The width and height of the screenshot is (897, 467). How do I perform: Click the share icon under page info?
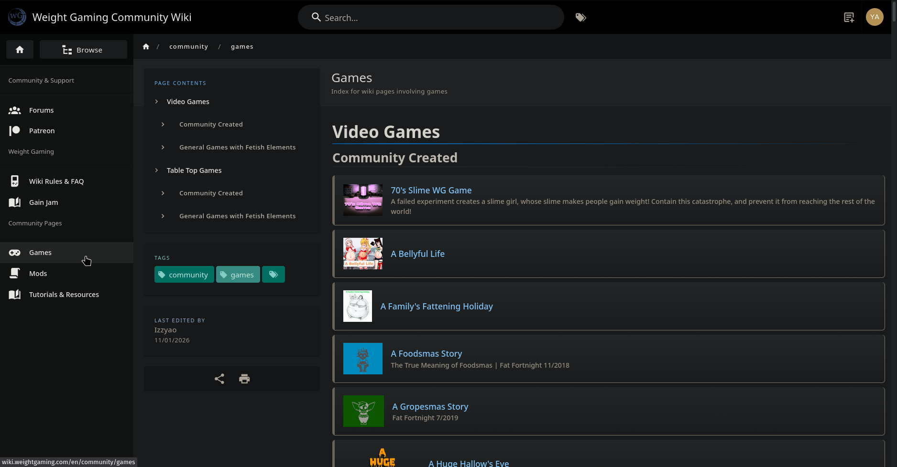[x=219, y=379]
